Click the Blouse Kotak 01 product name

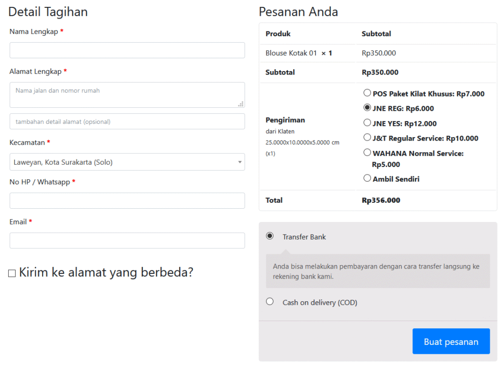click(x=291, y=53)
